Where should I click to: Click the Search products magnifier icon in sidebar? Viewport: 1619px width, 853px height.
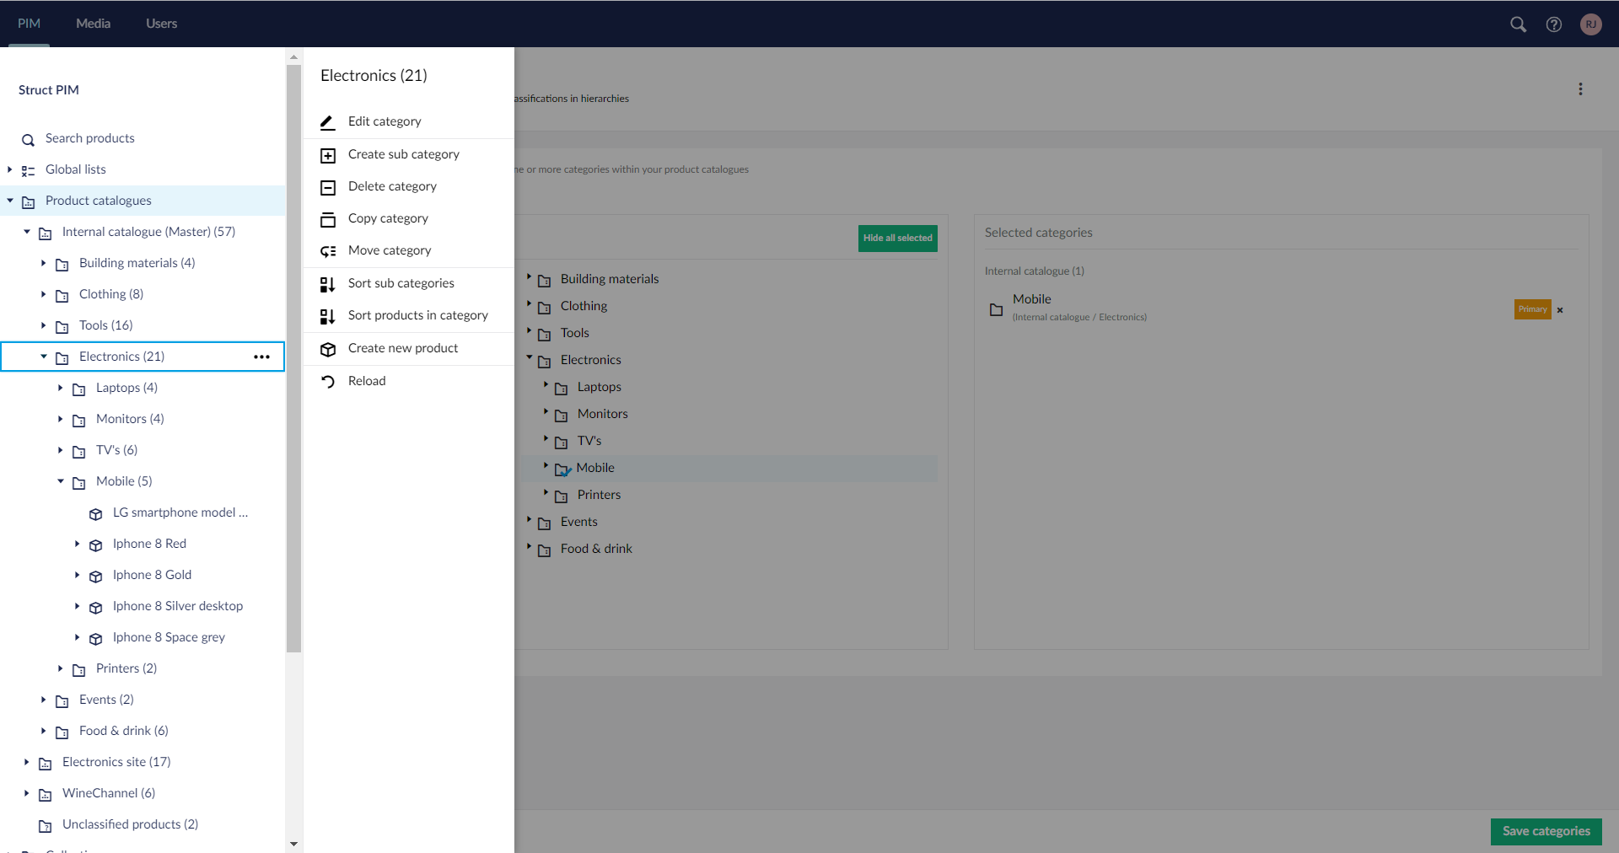click(x=28, y=139)
